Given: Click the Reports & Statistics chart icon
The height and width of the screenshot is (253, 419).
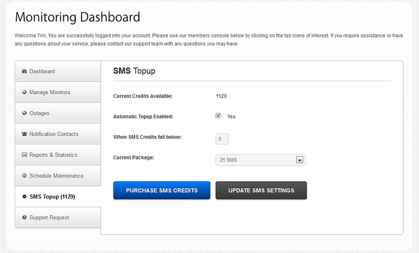Looking at the screenshot, I should tap(24, 155).
